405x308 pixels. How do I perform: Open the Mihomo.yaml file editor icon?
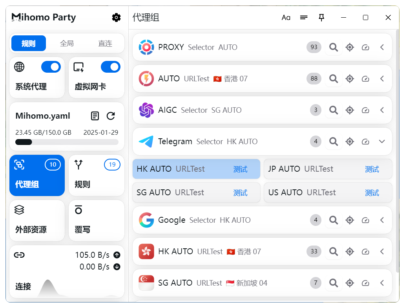[x=95, y=116]
